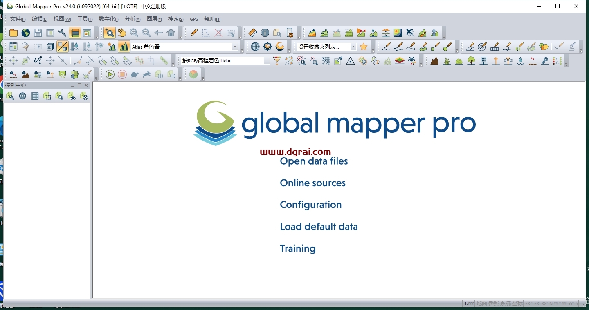Open the attribute table grid icon
Screen dimensions: 589x310
pos(35,96)
